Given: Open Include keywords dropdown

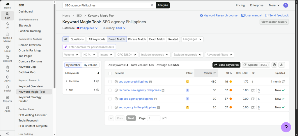Looking at the screenshot, I should pos(155,55).
